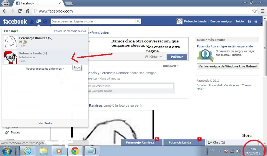Click the friend finder magnifier image
This screenshot has width=267, height=156.
[205, 56]
